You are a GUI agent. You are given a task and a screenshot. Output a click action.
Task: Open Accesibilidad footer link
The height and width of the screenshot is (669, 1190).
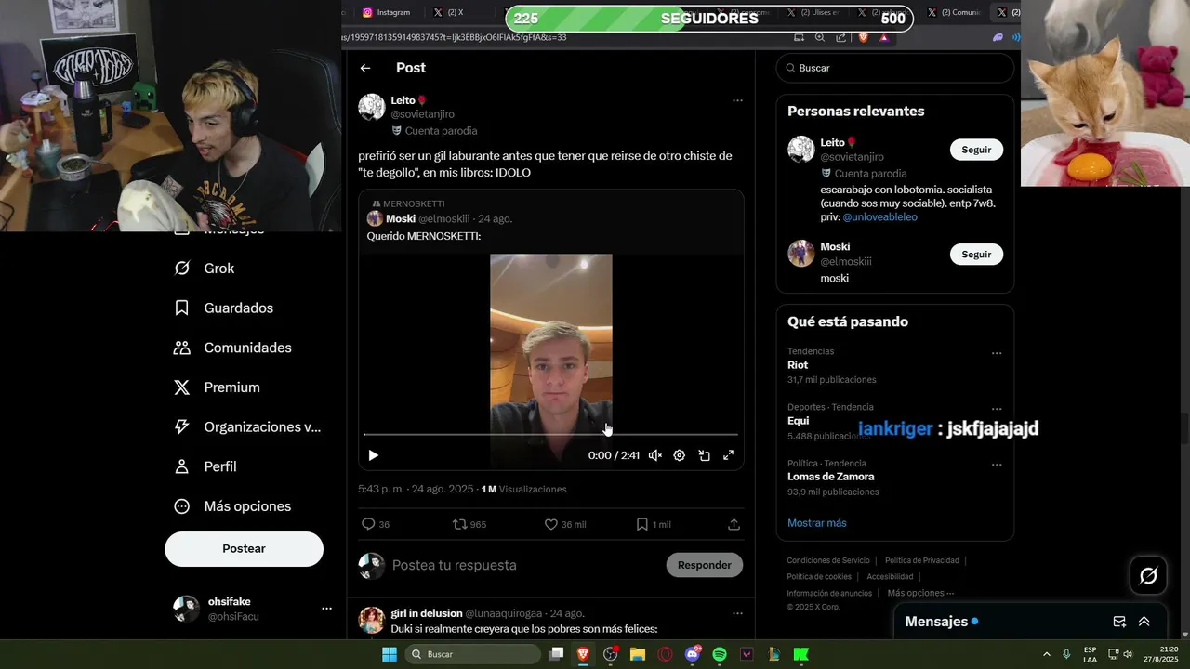tap(890, 577)
